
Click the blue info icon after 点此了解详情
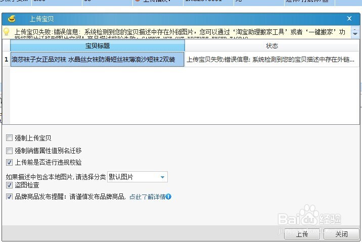168,197
